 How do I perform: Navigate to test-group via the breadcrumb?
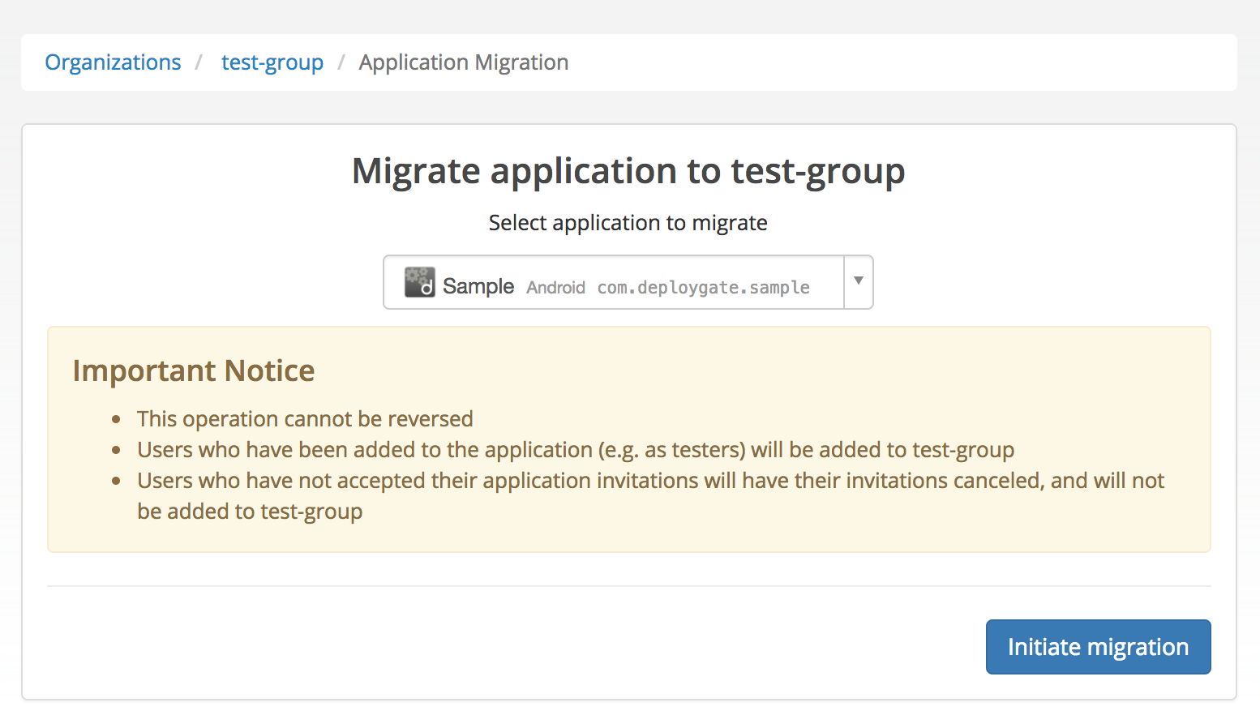click(x=272, y=62)
